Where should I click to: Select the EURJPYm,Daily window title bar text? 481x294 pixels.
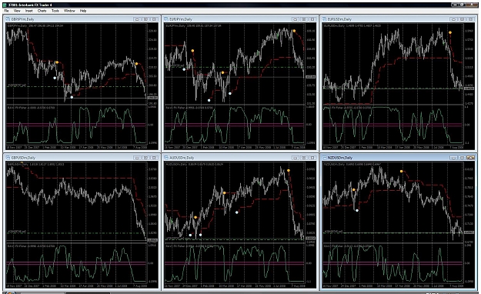[x=181, y=19]
